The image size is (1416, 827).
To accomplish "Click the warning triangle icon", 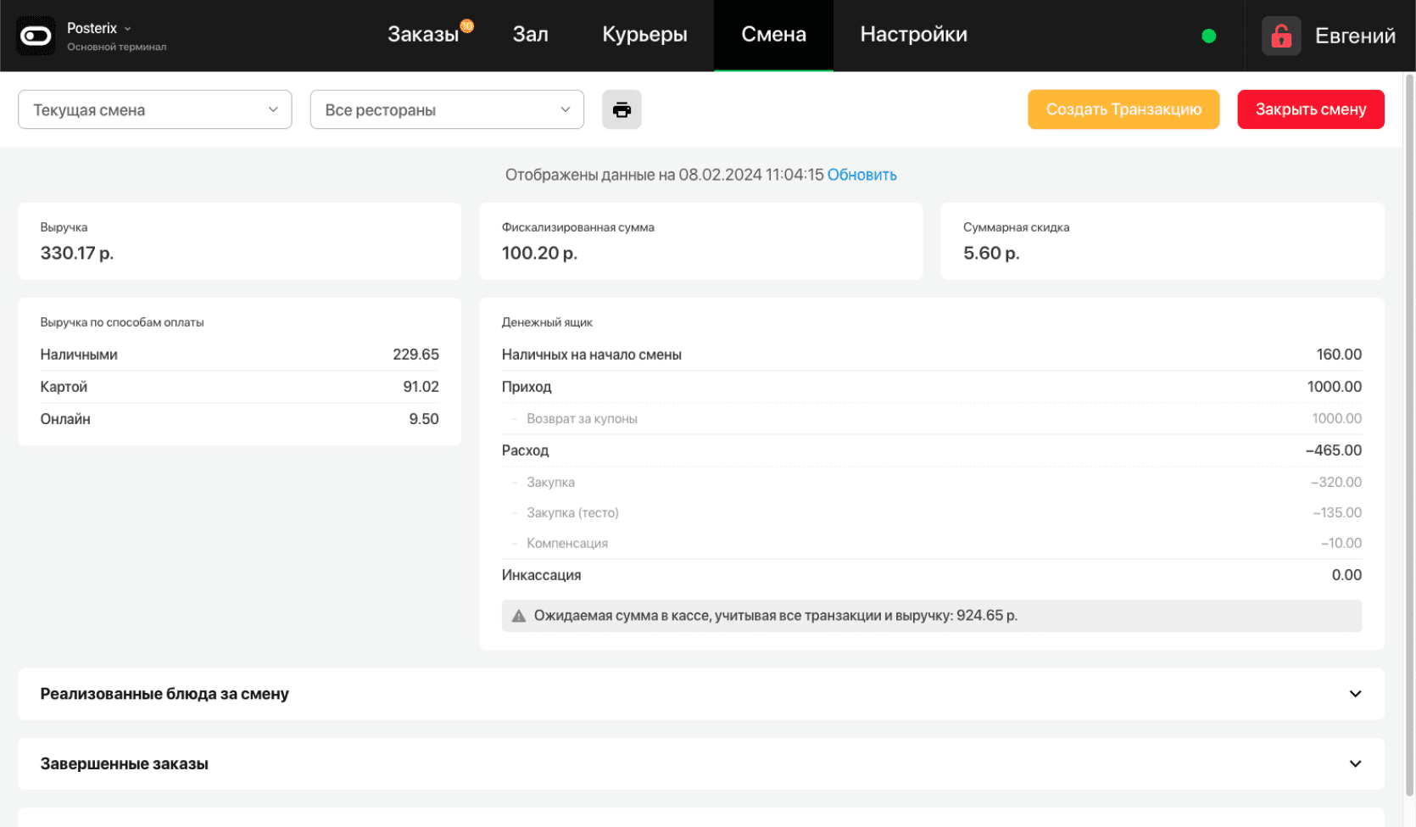I will [519, 616].
